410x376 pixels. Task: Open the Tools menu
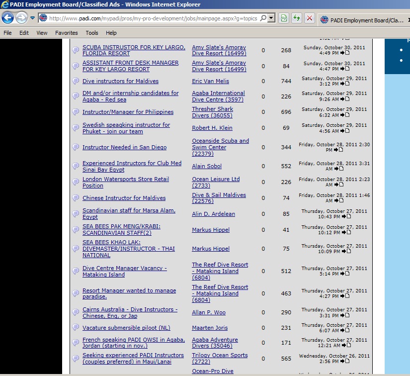pos(92,33)
